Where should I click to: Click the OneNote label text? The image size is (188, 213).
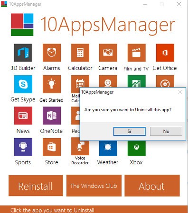point(51,131)
